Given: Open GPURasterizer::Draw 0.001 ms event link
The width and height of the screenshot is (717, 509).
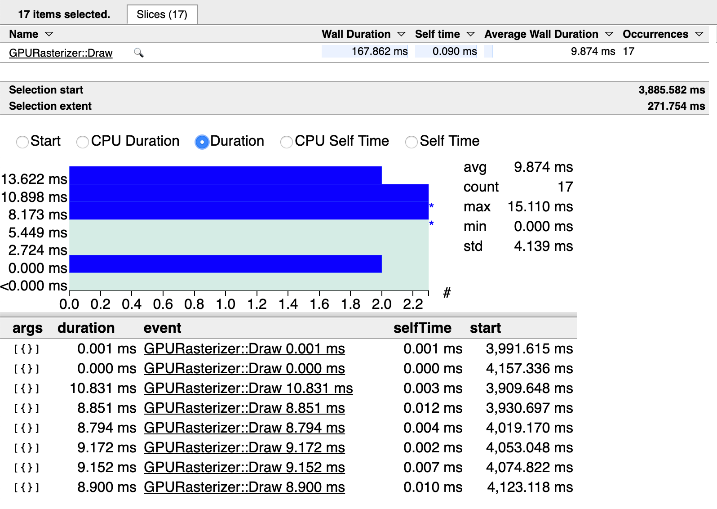Looking at the screenshot, I should click(x=244, y=348).
